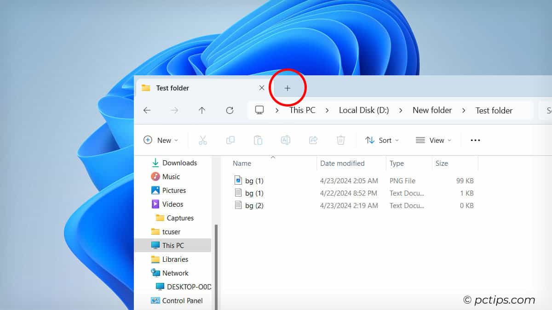Image resolution: width=552 pixels, height=310 pixels.
Task: Navigate to New folder via breadcrumb
Action: 431,110
